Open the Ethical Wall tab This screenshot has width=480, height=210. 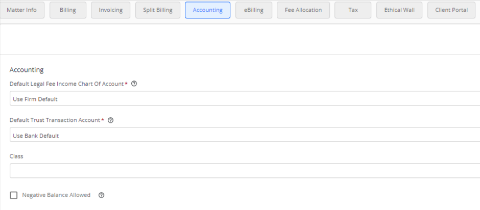click(x=399, y=10)
